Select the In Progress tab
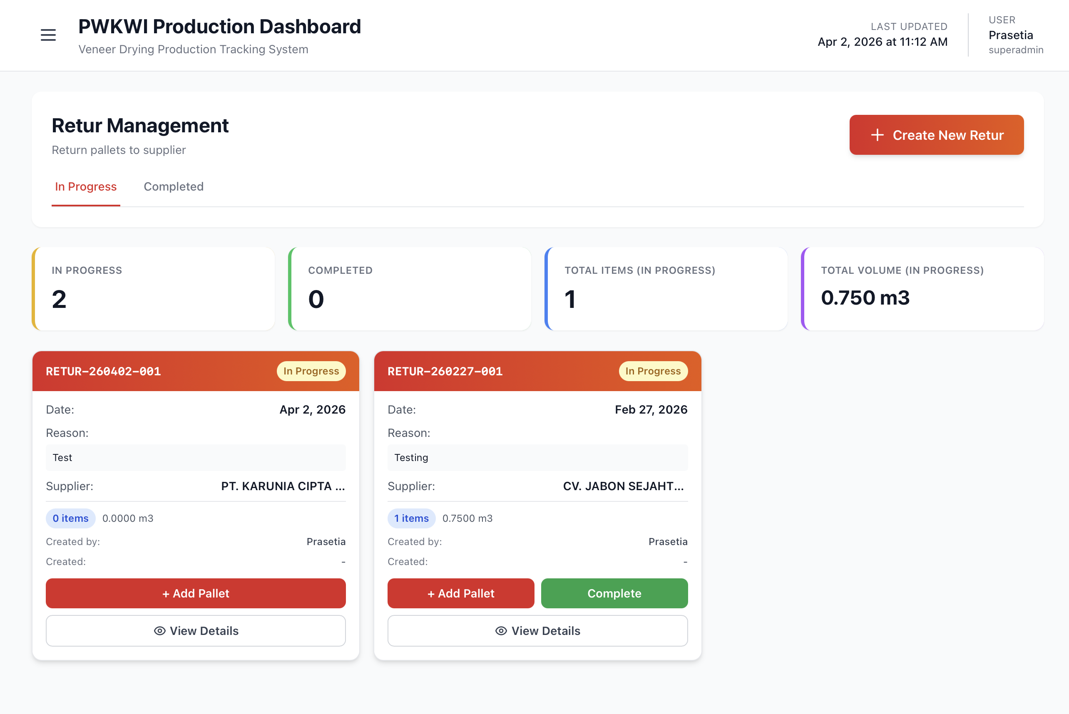Screen dimensions: 1069x714 pyautogui.click(x=86, y=187)
